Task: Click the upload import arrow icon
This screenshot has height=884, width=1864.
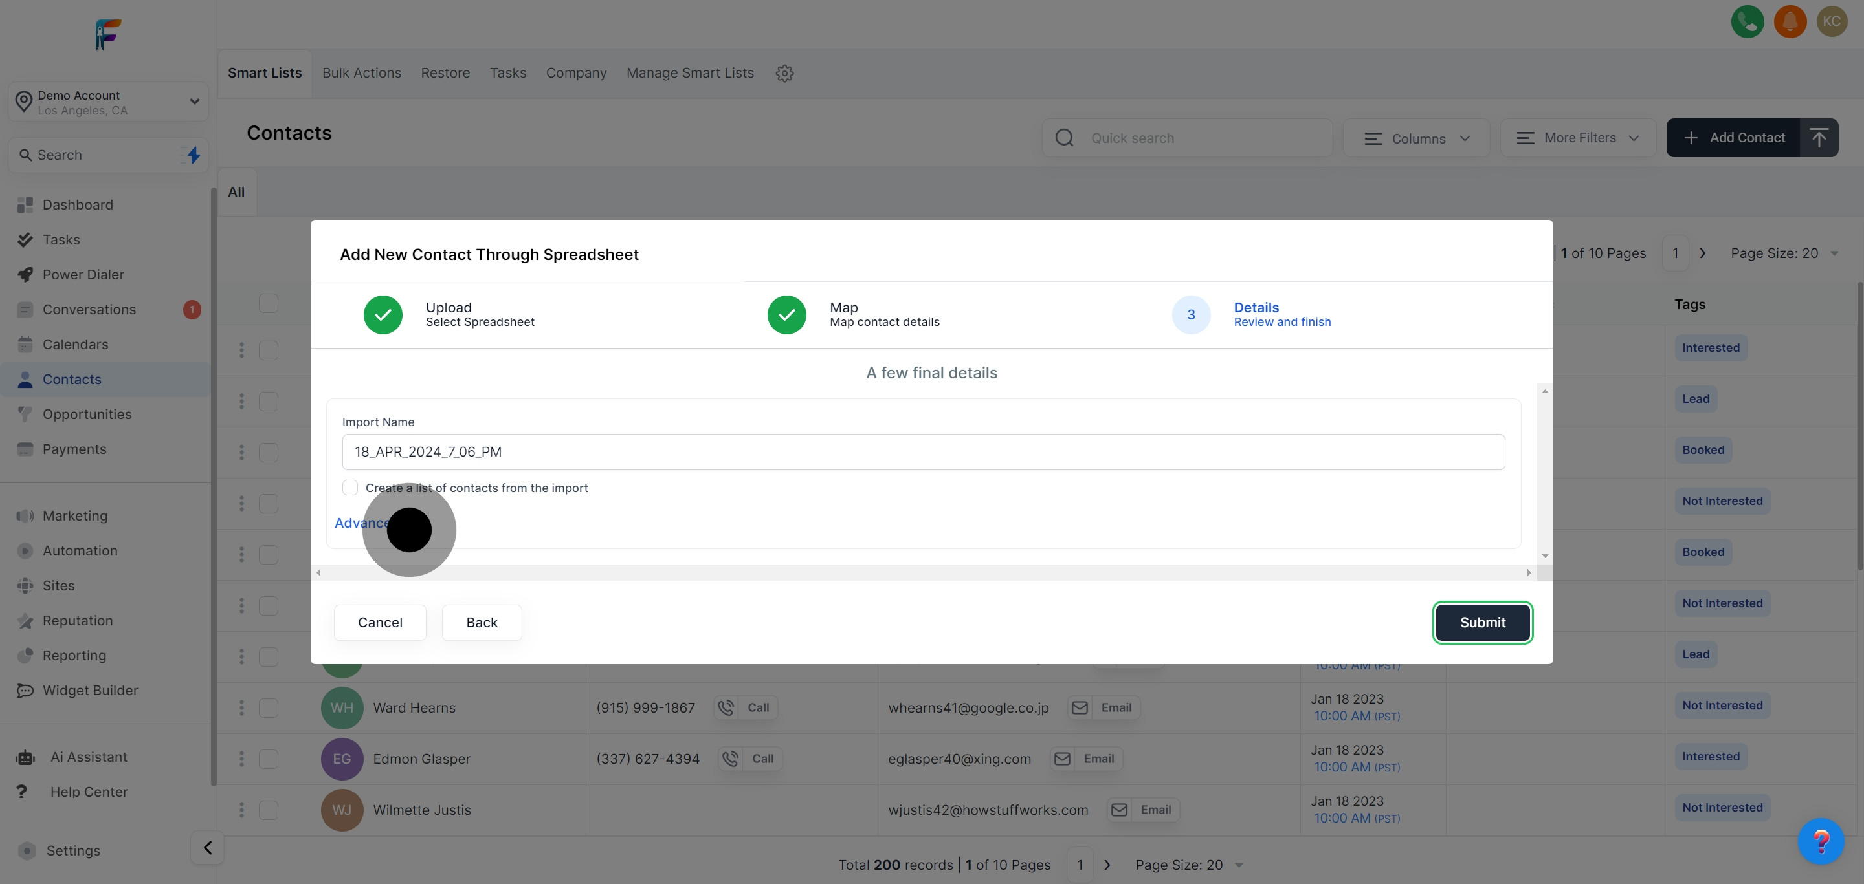Action: pyautogui.click(x=1819, y=137)
